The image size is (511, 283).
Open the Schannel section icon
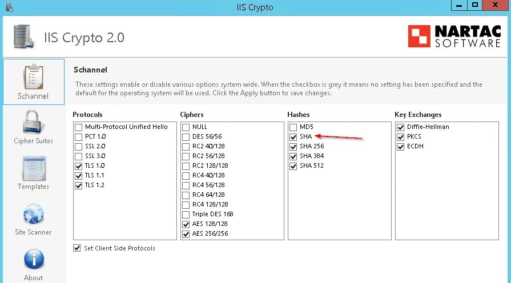tap(33, 77)
